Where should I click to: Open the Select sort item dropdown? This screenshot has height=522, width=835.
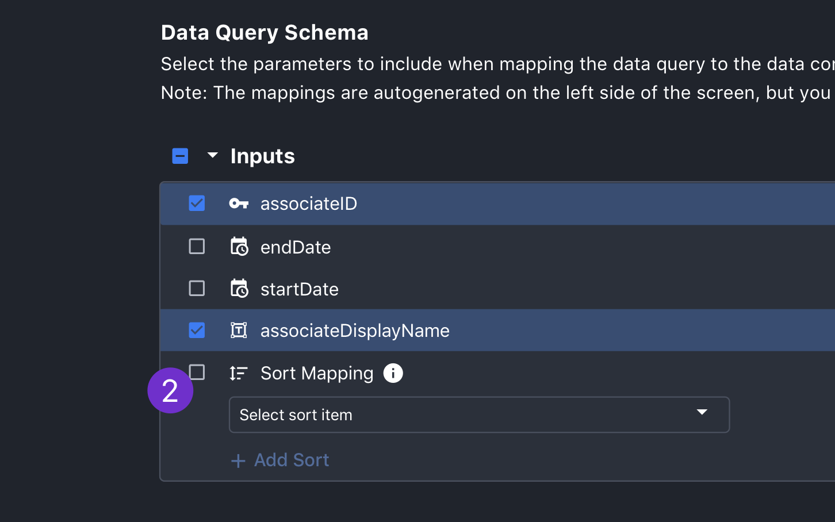click(x=479, y=414)
